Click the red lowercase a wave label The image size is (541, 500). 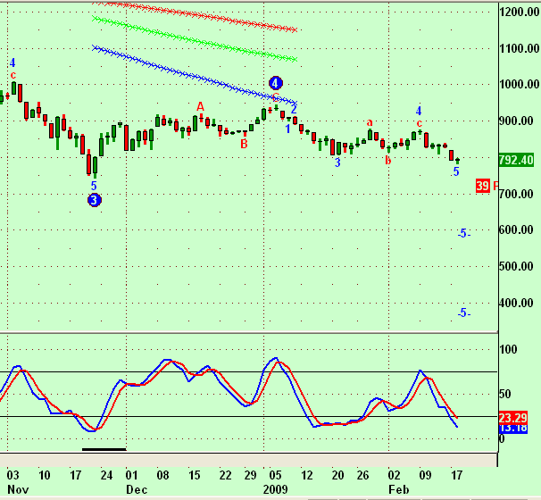pos(369,122)
